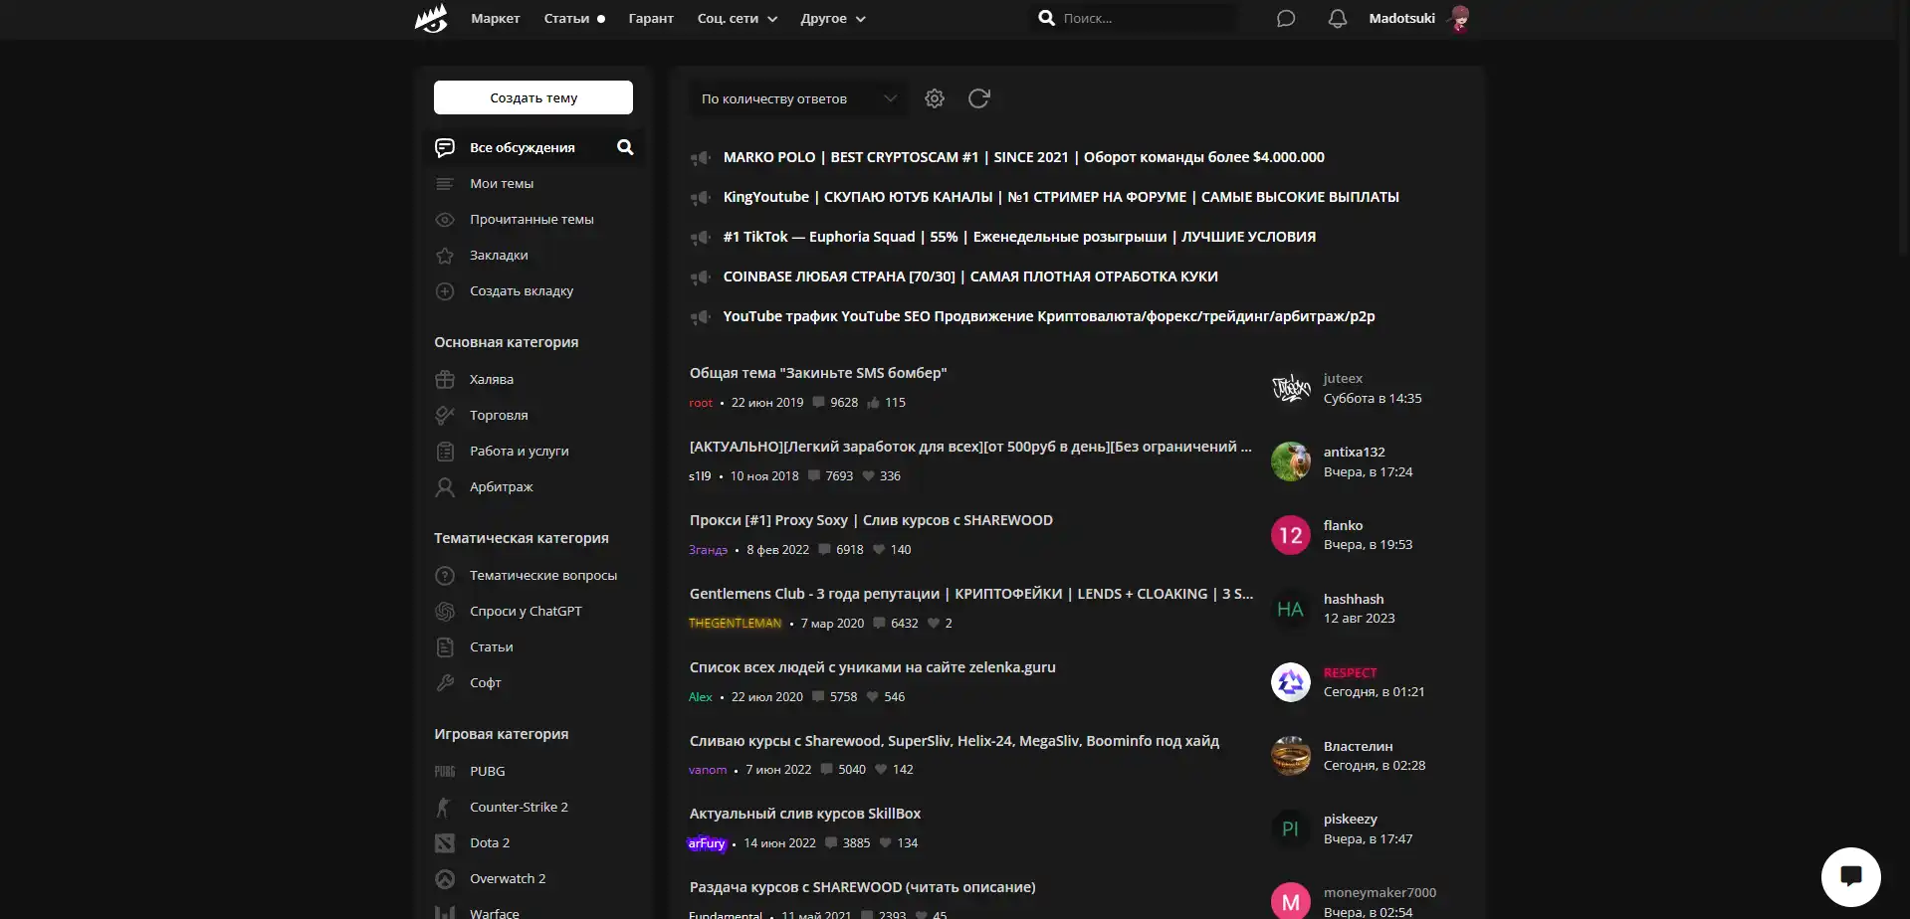The width and height of the screenshot is (1910, 919).
Task: Click the Поиск search input field
Action: click(x=1145, y=18)
